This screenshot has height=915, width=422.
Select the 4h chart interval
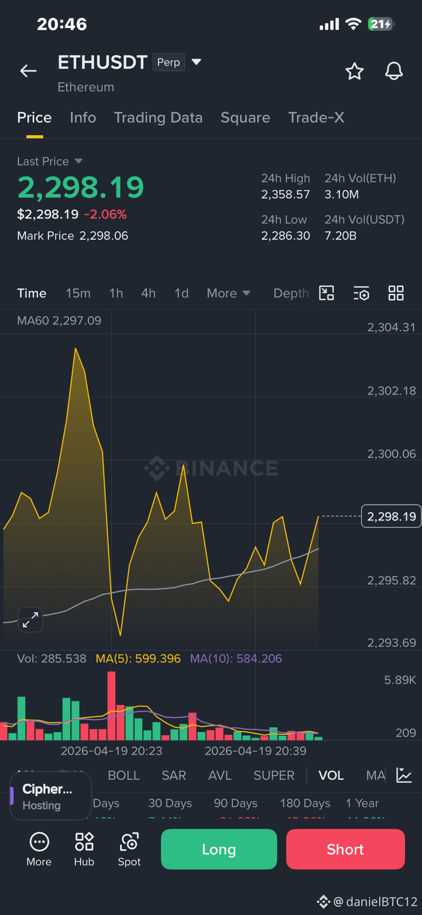[148, 293]
